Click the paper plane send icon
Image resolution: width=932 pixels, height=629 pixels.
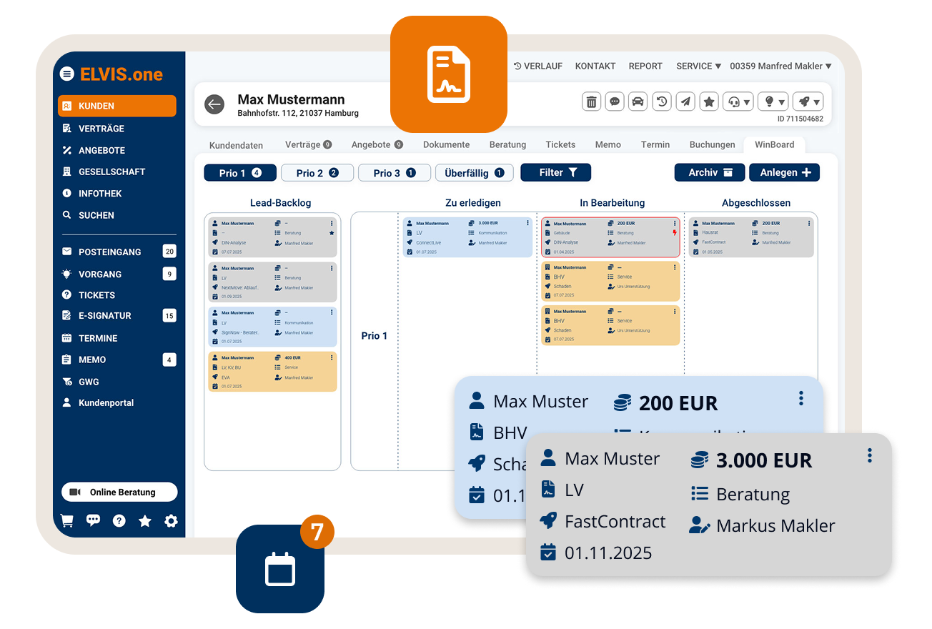coord(685,101)
